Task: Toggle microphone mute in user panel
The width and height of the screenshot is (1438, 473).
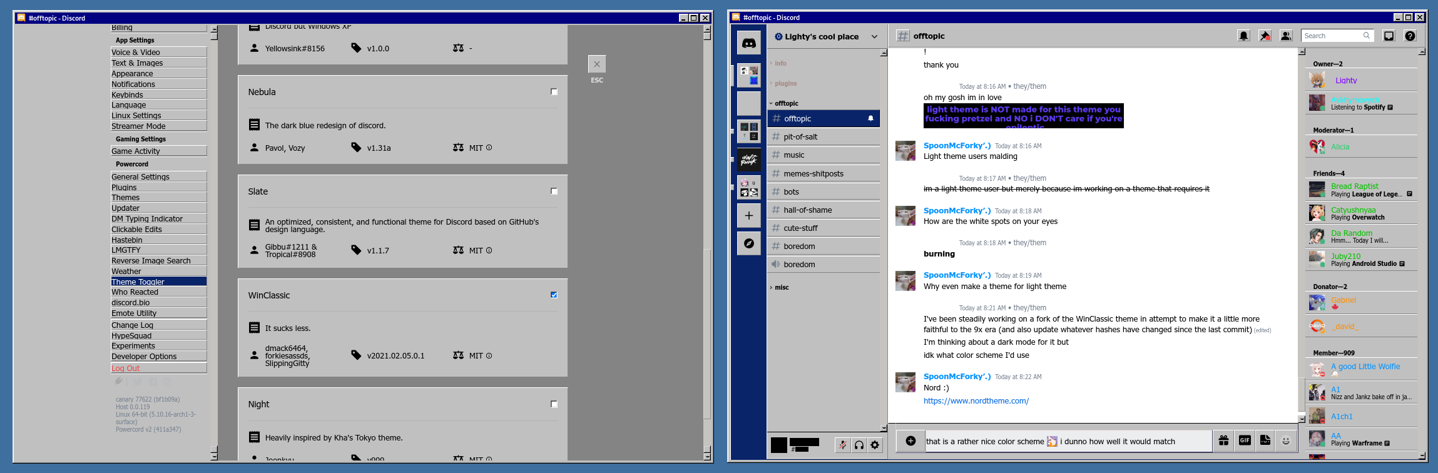Action: click(843, 445)
